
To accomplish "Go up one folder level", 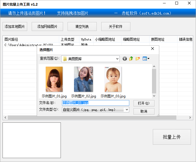I will (131, 59).
